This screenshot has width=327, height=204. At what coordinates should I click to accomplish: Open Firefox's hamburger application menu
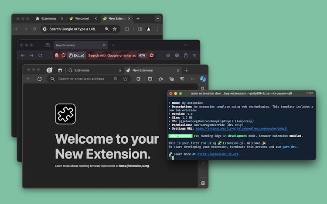pyautogui.click(x=194, y=55)
